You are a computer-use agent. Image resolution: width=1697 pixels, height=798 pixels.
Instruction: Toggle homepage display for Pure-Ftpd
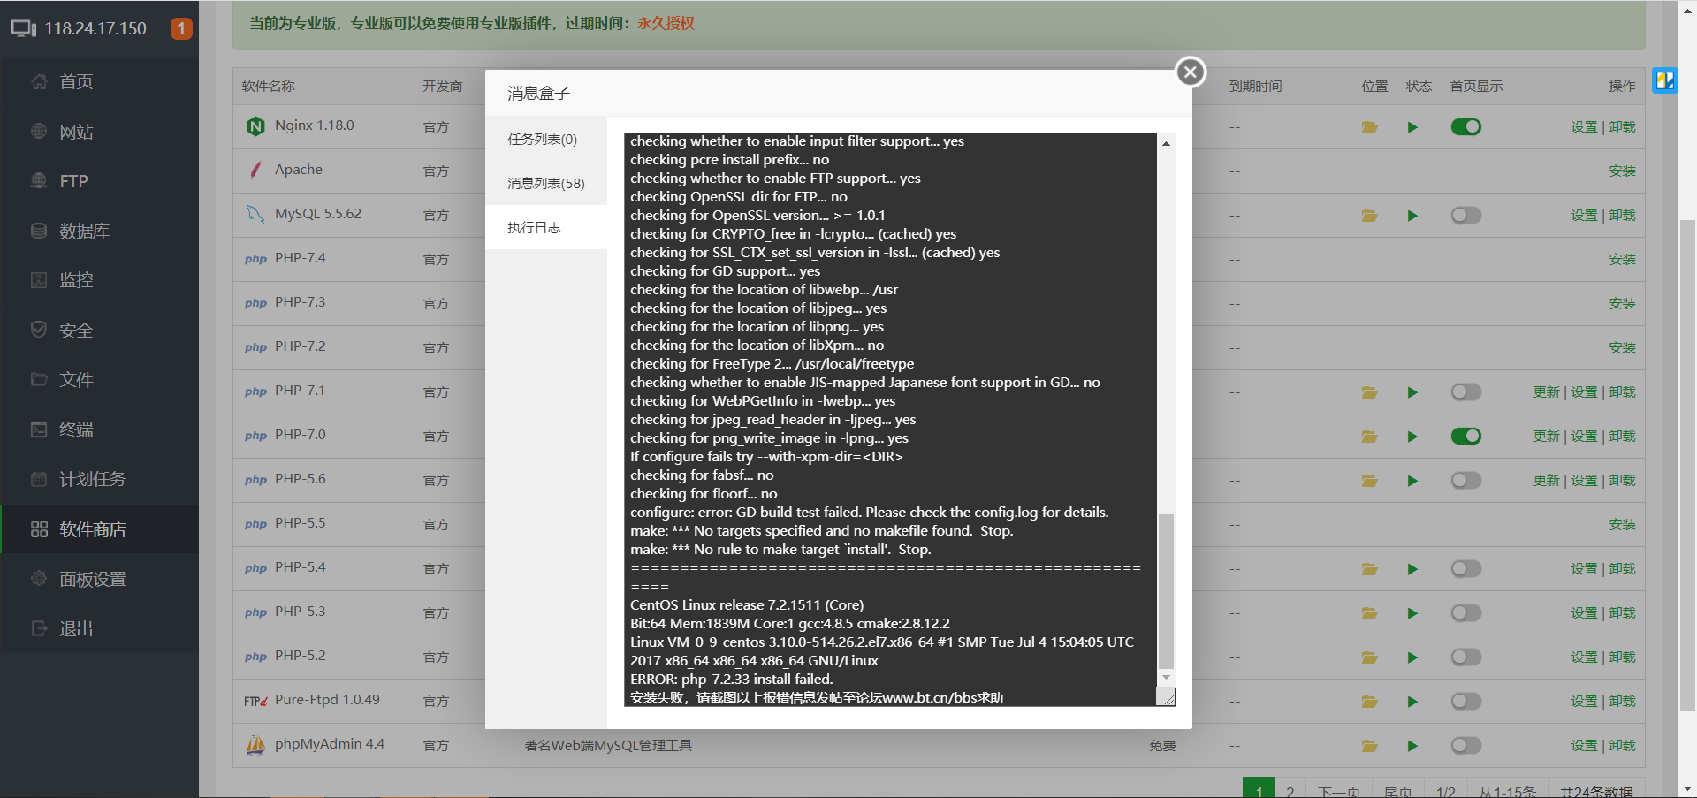[x=1465, y=701]
